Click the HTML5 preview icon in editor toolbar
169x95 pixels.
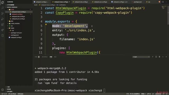pos(159,2)
